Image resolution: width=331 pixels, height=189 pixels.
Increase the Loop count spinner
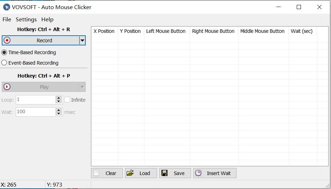point(58,98)
